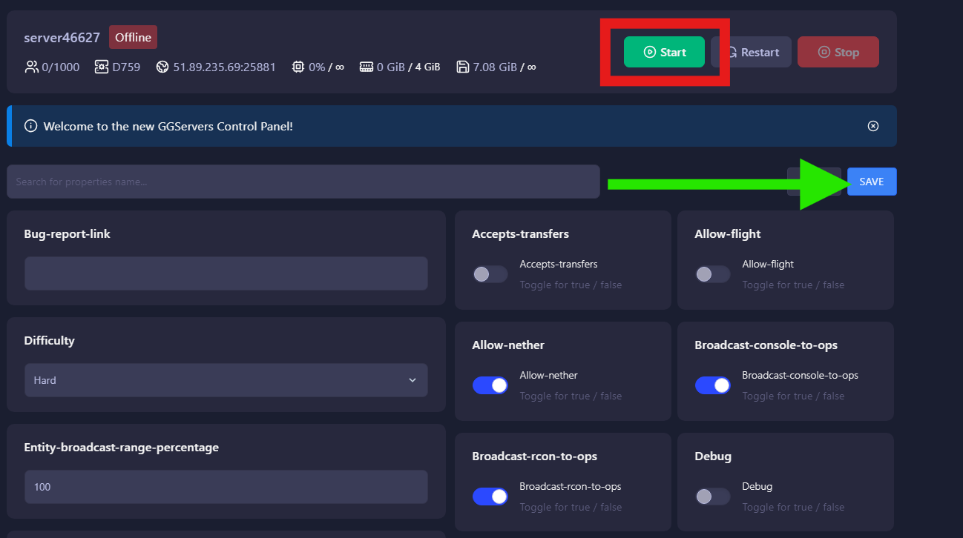Image resolution: width=963 pixels, height=538 pixels.
Task: Disable the Allow-nether toggle
Action: coord(490,385)
